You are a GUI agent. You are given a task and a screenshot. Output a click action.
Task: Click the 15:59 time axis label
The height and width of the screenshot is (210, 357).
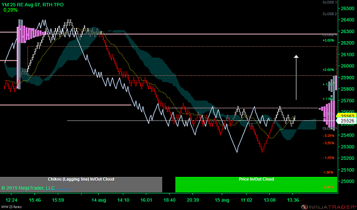pos(58,200)
